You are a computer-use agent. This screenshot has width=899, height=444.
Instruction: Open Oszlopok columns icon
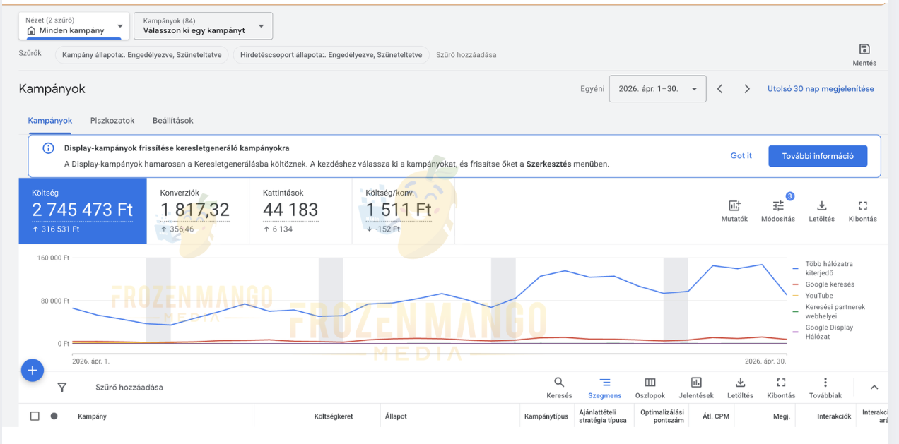pyautogui.click(x=650, y=382)
